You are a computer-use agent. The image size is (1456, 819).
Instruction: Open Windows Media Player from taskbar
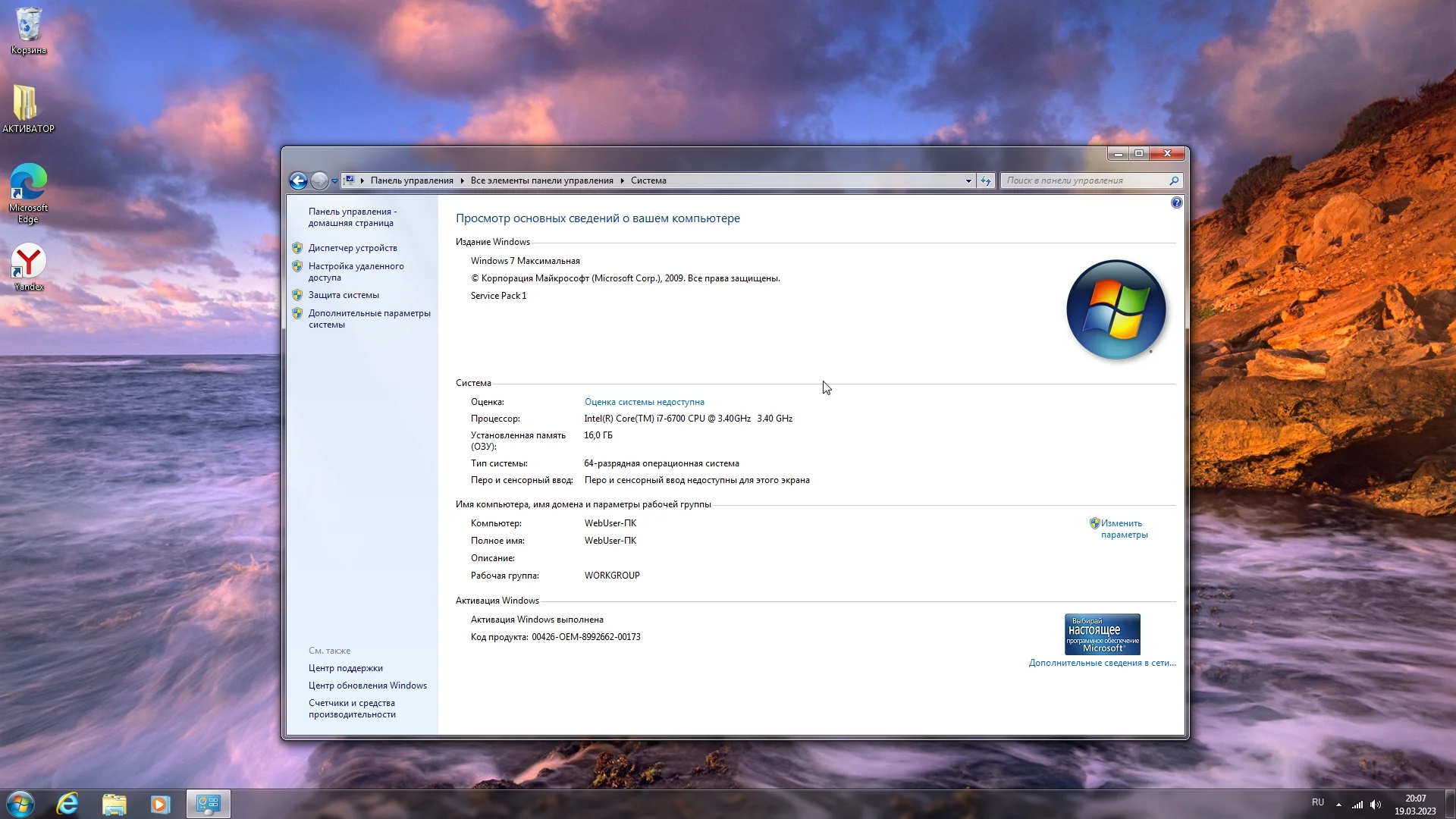pos(160,804)
